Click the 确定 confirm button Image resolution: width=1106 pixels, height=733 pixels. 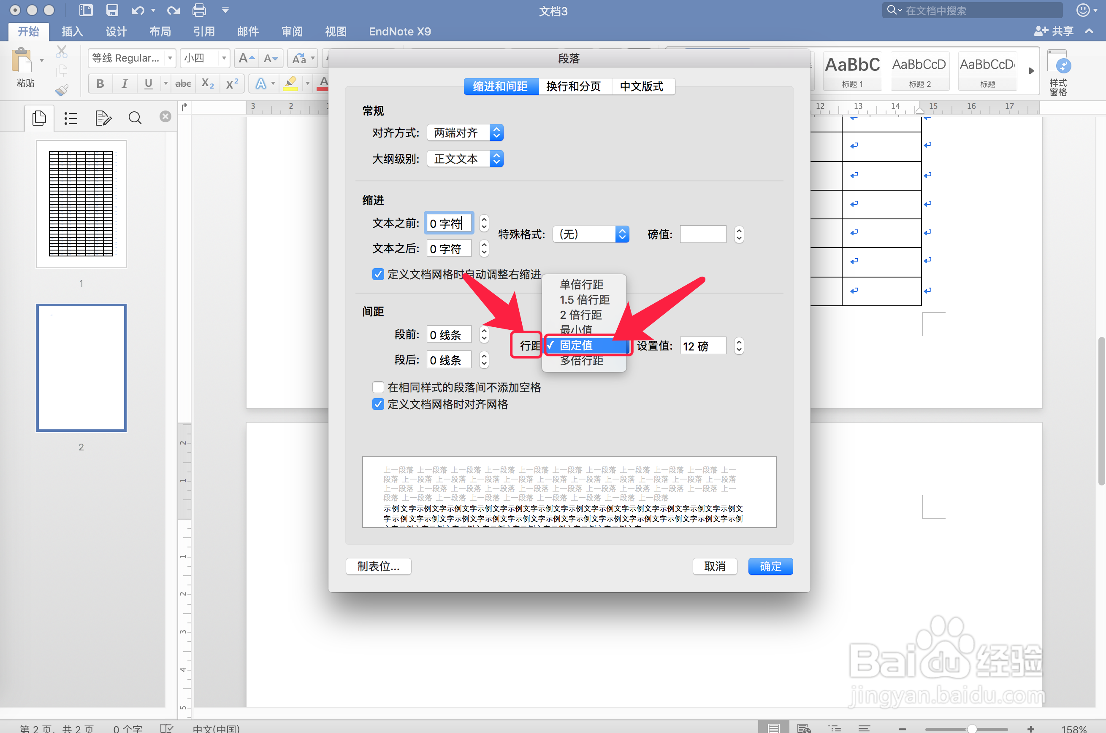tap(770, 566)
